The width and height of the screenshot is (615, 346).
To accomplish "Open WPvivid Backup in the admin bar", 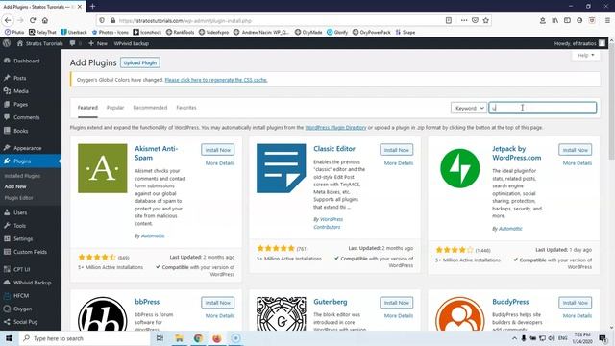I will click(132, 43).
